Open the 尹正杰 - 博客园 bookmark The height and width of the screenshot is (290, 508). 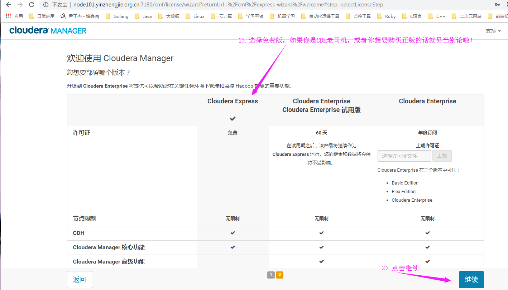(x=80, y=16)
